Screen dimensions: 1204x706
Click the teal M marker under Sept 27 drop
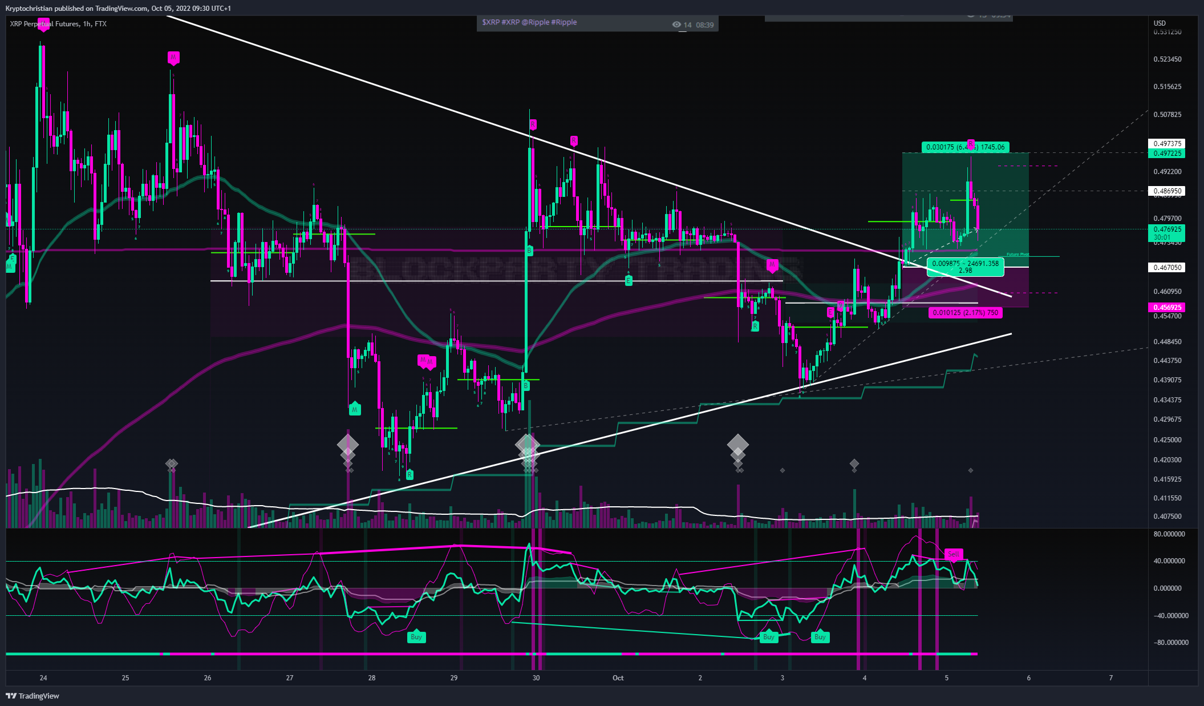355,409
